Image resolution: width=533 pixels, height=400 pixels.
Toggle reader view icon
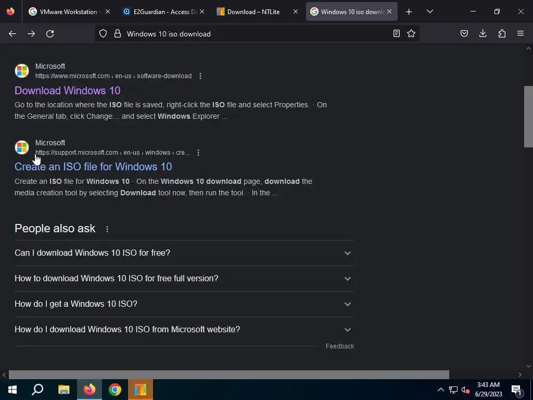396,33
